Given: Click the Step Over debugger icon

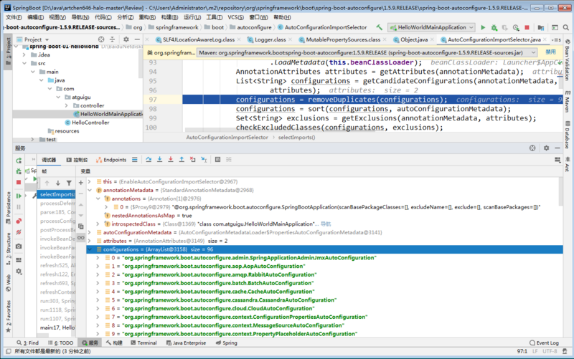Looking at the screenshot, I should pos(149,159).
